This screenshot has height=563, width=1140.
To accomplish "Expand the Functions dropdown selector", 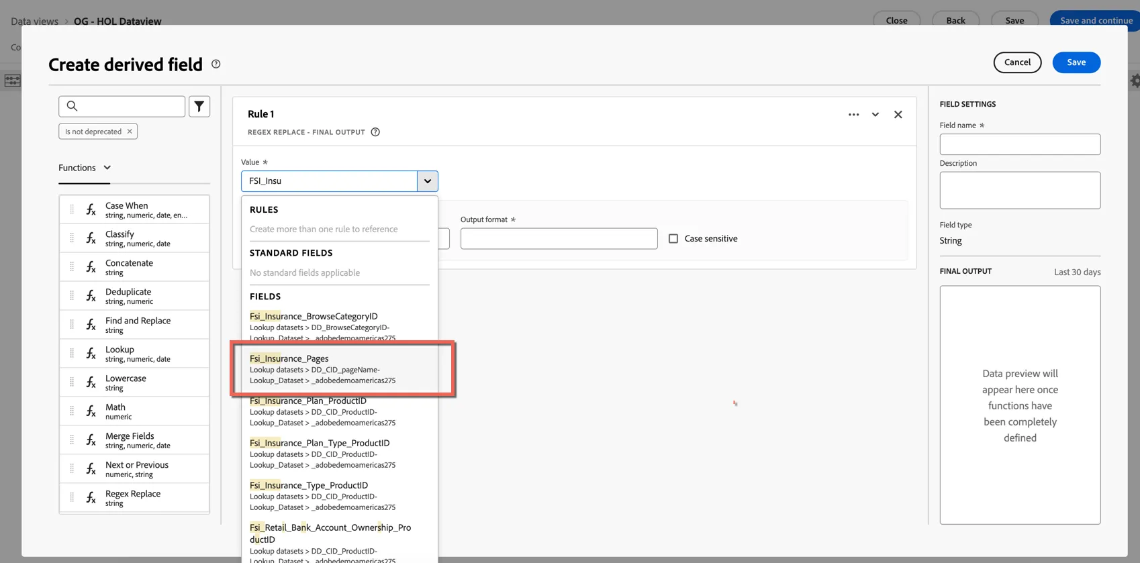I will coord(85,168).
